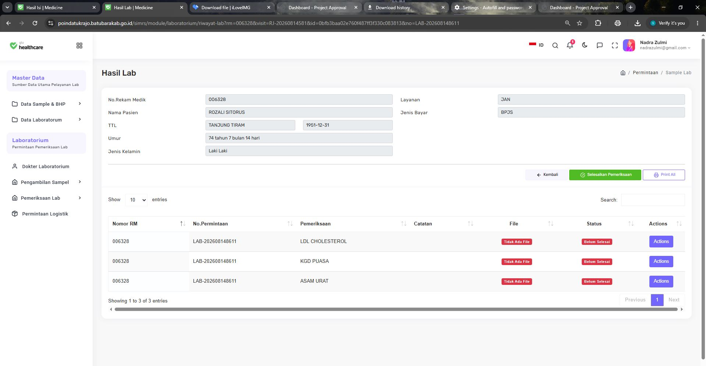Open the notifications bell
The image size is (706, 366).
point(570,45)
